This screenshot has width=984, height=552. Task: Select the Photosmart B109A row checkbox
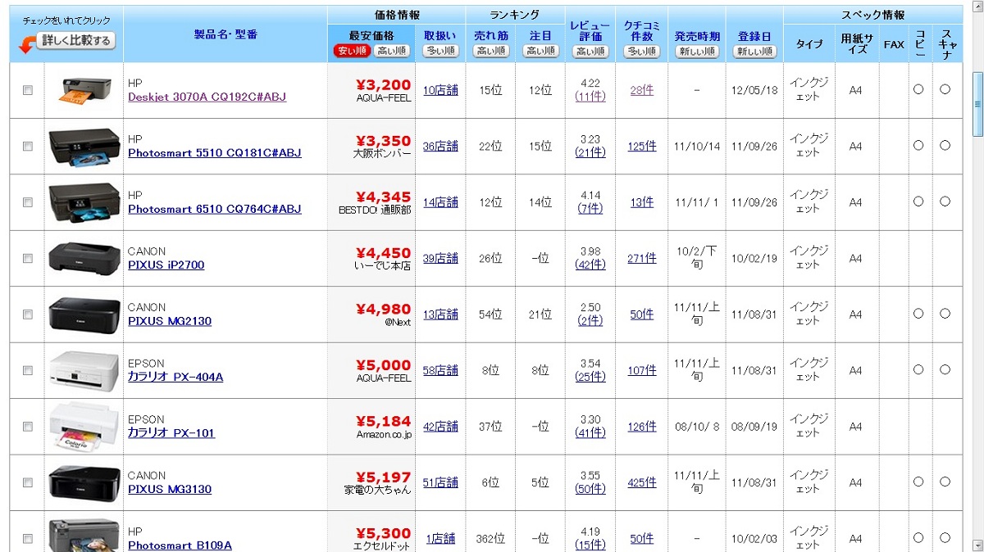pyautogui.click(x=28, y=538)
